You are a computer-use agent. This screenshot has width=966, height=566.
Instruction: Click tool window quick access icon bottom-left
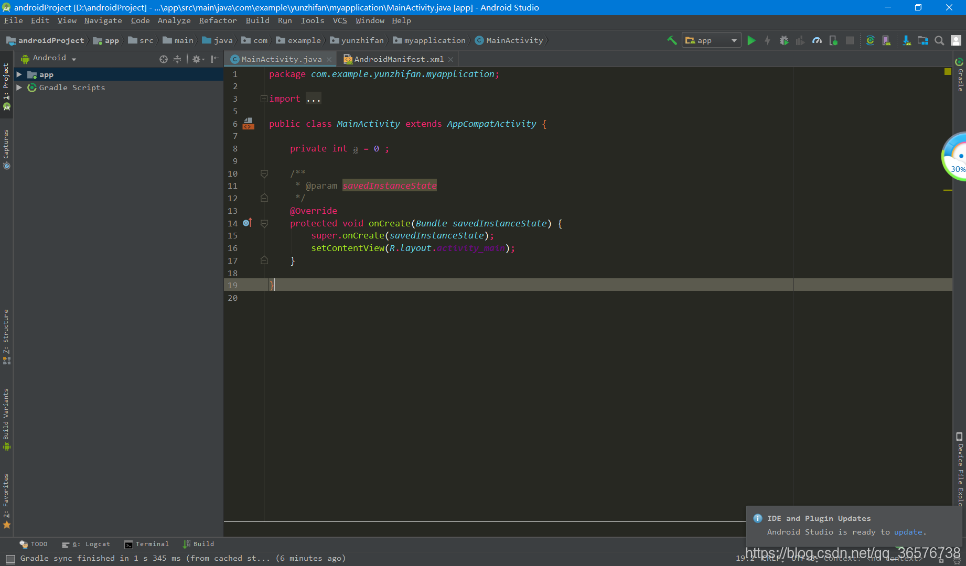click(10, 559)
